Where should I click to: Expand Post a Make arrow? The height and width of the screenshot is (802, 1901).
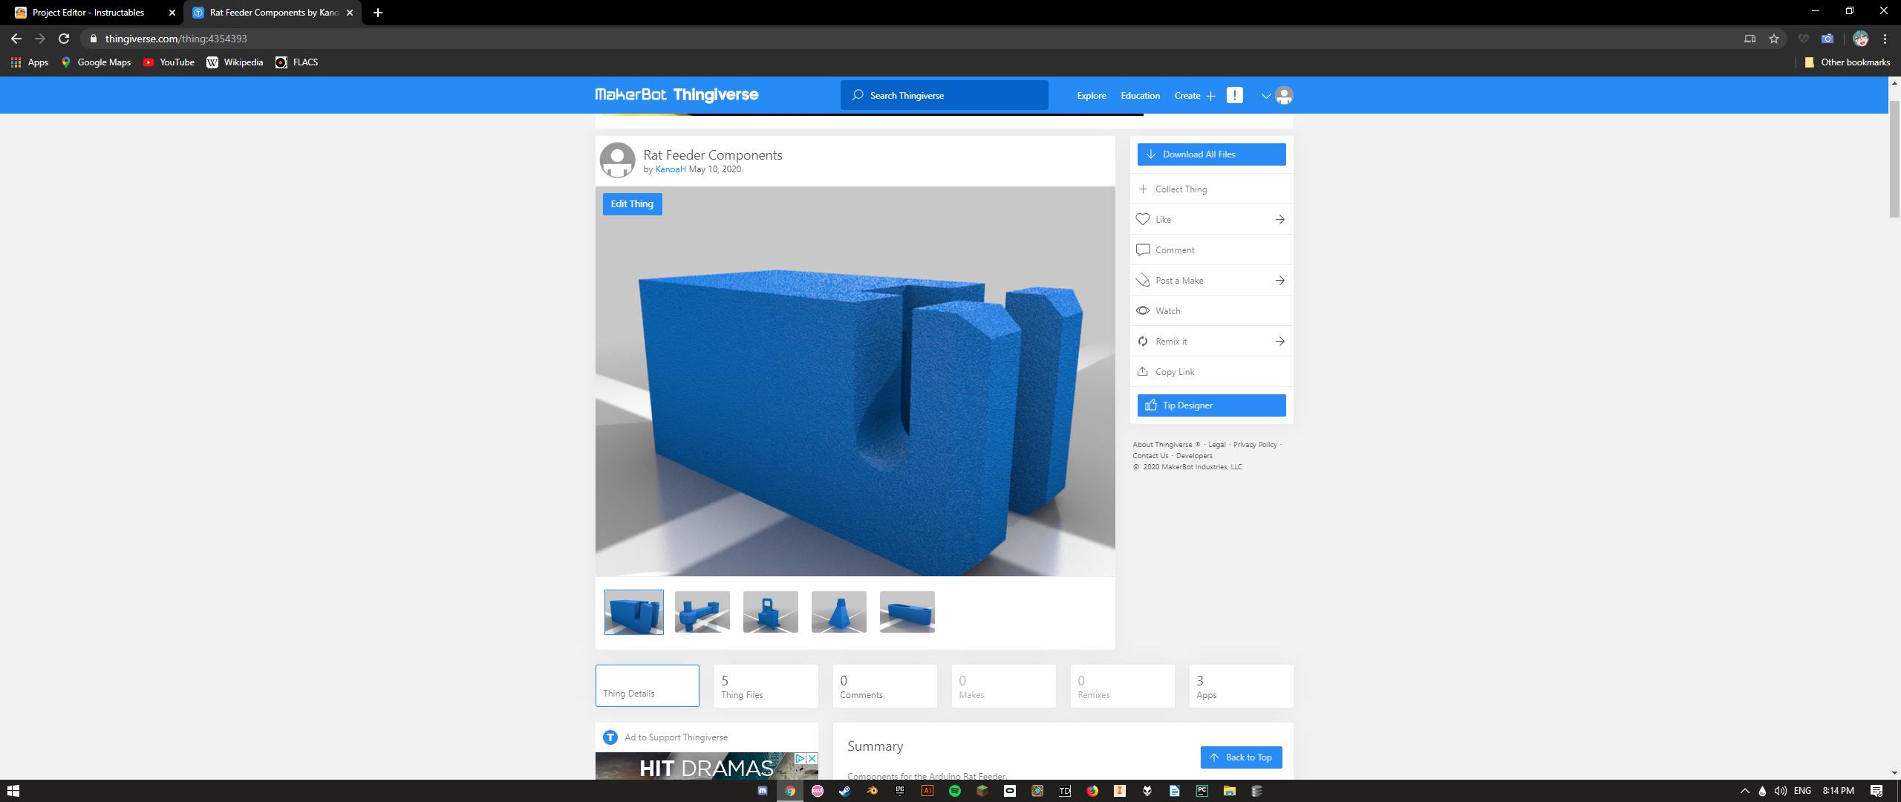[x=1280, y=280]
